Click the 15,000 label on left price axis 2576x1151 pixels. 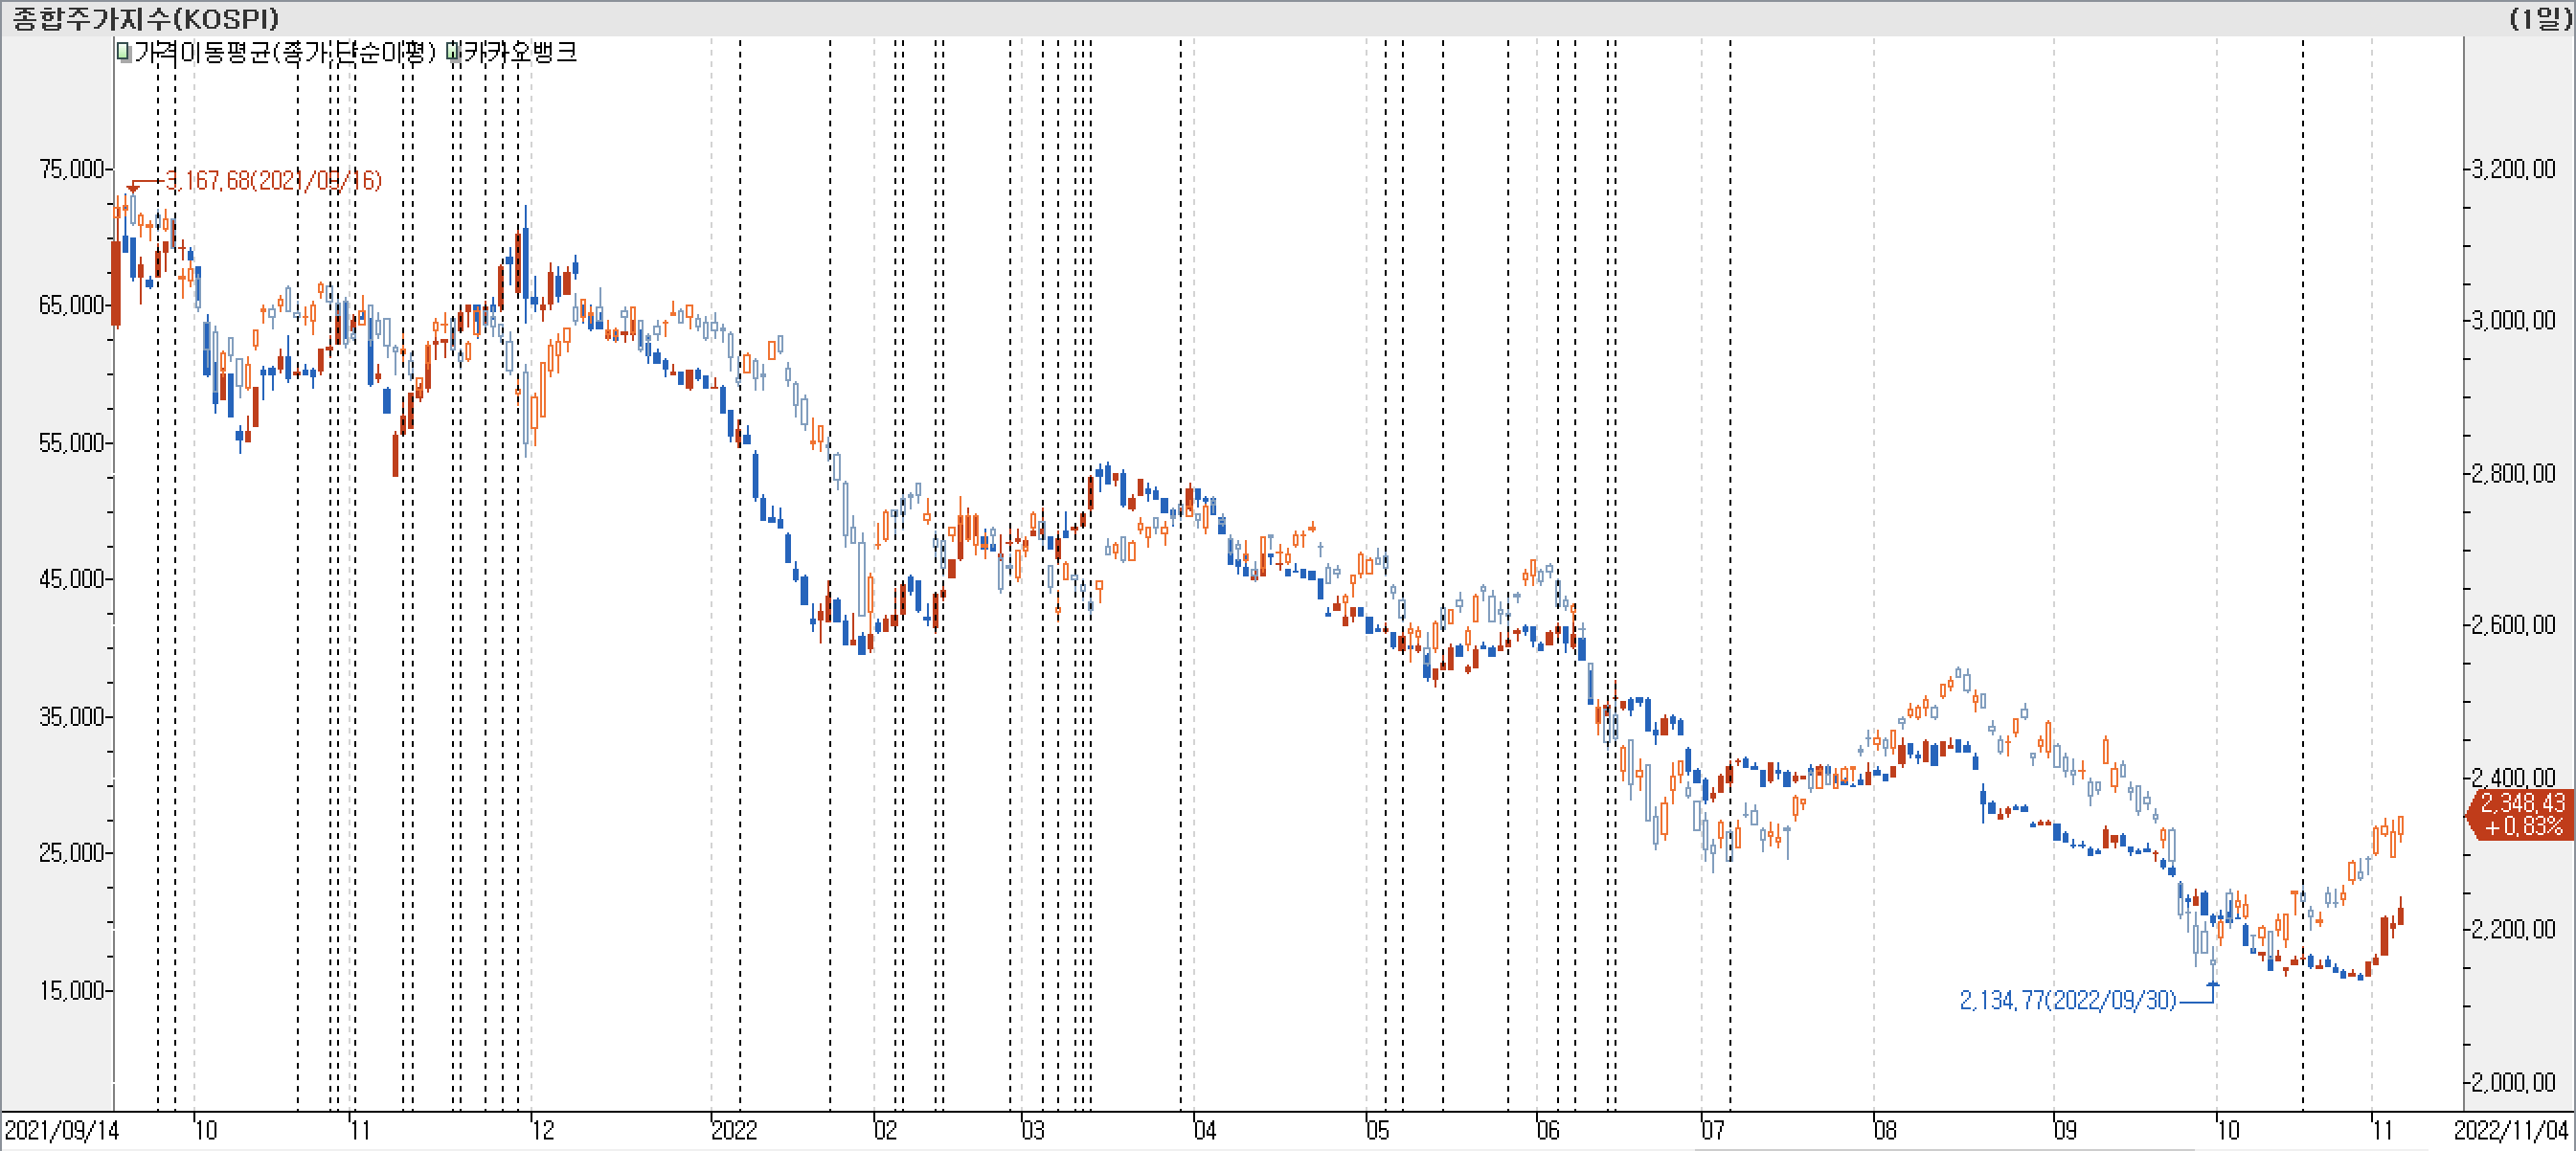pos(72,990)
